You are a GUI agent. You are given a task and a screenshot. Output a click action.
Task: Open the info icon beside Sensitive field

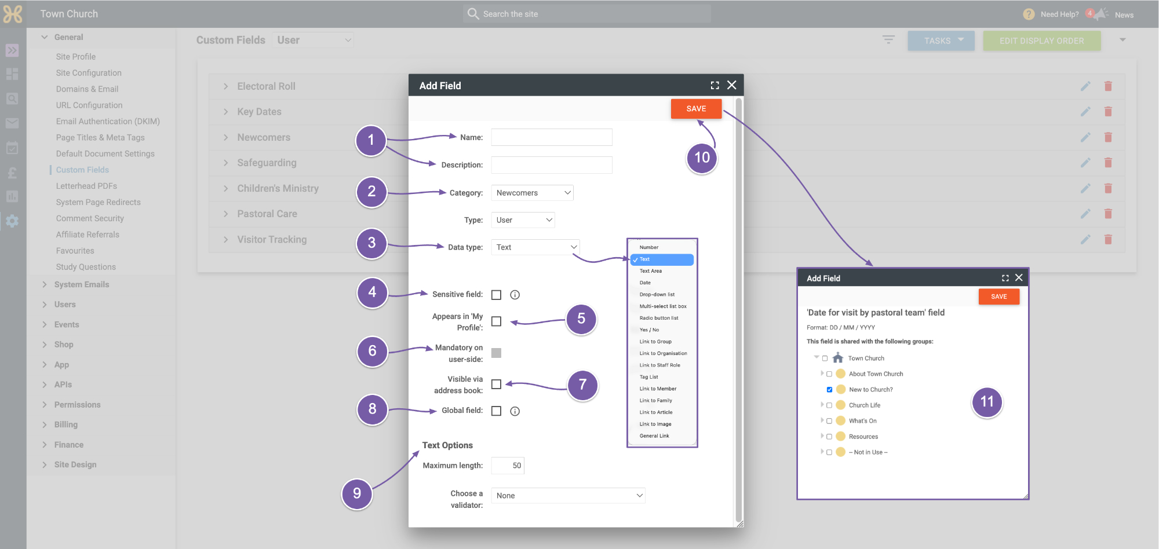point(515,295)
